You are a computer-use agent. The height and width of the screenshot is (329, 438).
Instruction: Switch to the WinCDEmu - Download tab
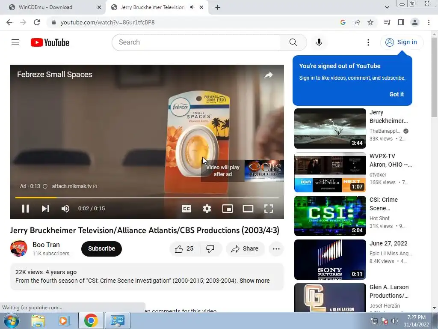[53, 7]
